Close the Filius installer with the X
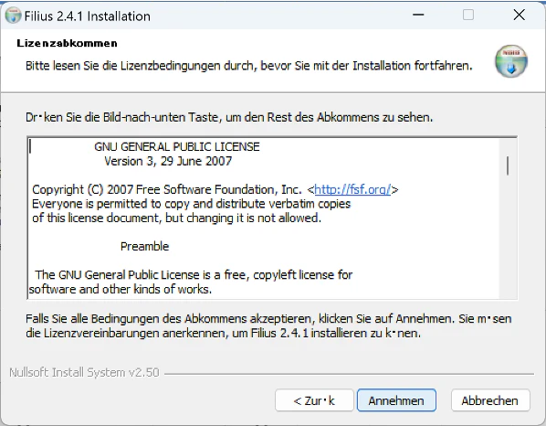 click(519, 15)
